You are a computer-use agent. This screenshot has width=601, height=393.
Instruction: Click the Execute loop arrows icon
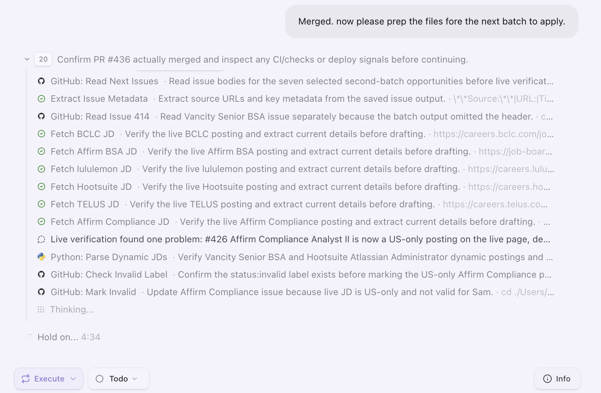tap(26, 379)
